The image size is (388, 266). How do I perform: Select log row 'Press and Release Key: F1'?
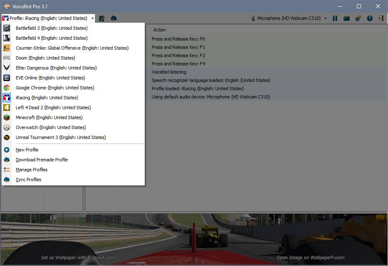click(x=268, y=47)
